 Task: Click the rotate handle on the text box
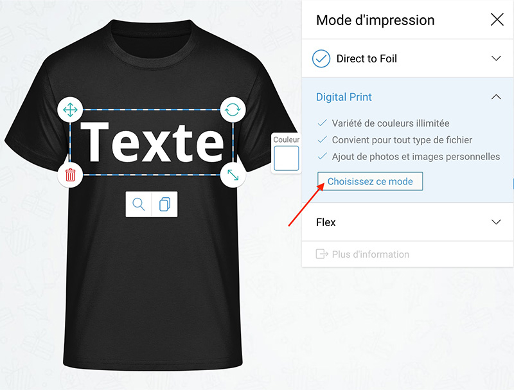pos(233,109)
